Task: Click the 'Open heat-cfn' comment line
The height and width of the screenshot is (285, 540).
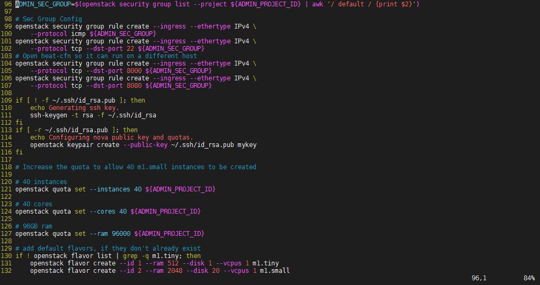Action: 106,56
